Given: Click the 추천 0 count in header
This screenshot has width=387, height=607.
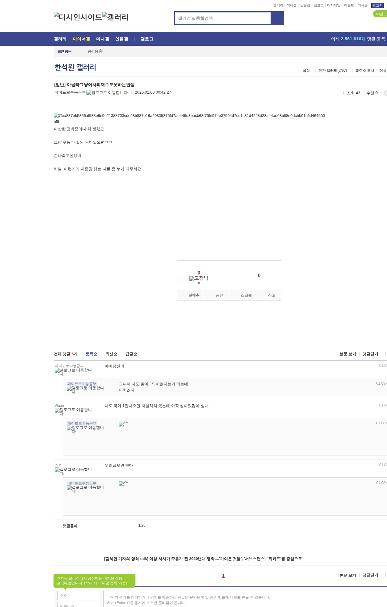Looking at the screenshot, I should tap(372, 93).
